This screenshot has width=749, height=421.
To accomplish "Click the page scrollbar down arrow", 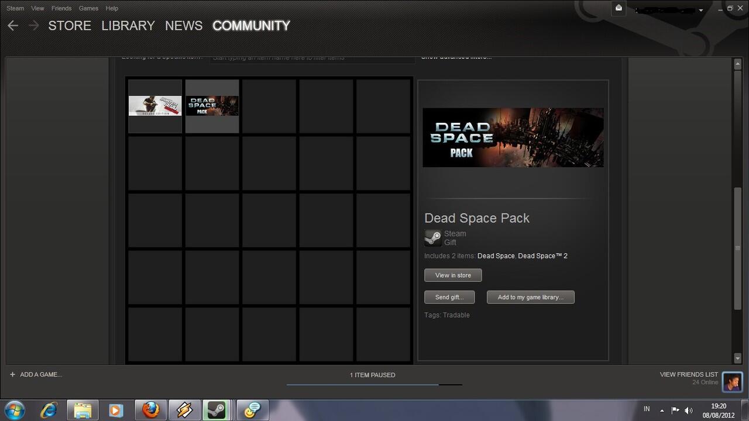I will pos(737,358).
